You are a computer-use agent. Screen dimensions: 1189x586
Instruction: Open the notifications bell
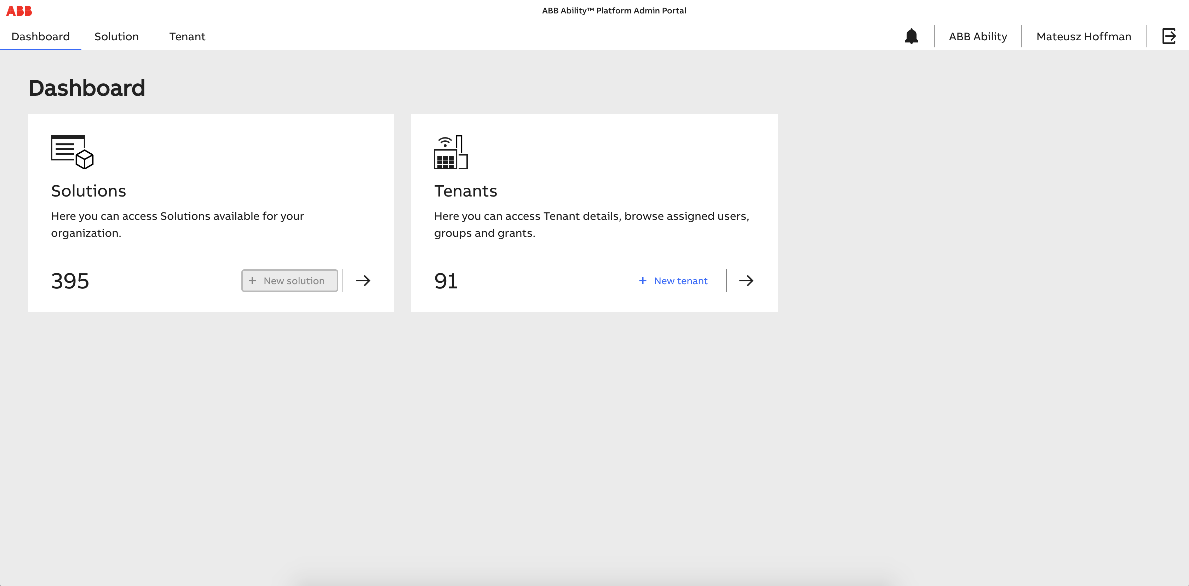click(911, 36)
